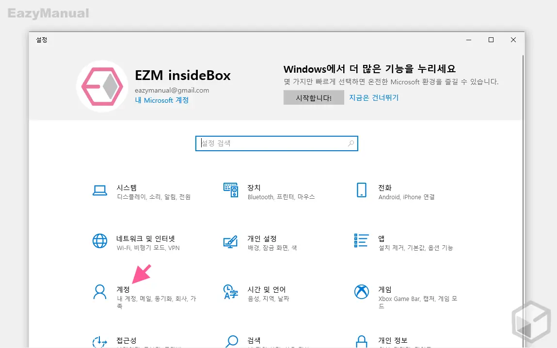Open the Network & Internet globe icon

coord(100,241)
